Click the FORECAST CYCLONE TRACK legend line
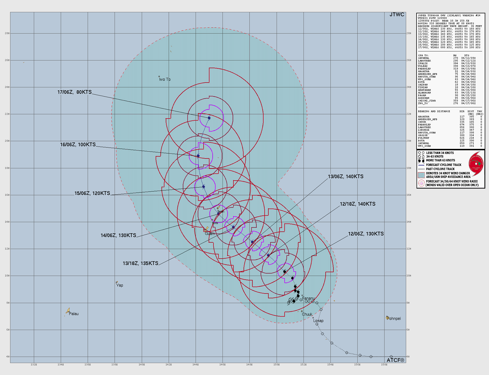 click(422, 165)
